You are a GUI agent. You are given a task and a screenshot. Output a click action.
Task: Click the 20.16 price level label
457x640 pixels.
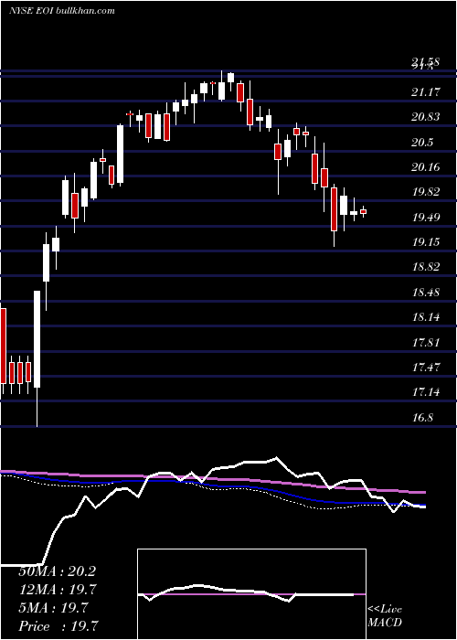[426, 167]
